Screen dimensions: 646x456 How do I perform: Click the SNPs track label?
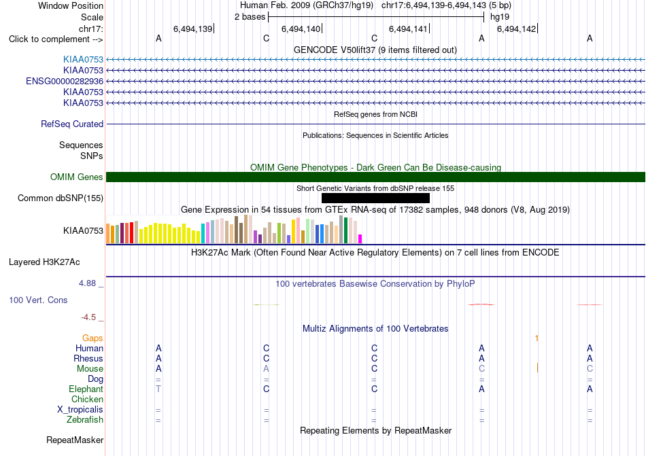[x=92, y=156]
